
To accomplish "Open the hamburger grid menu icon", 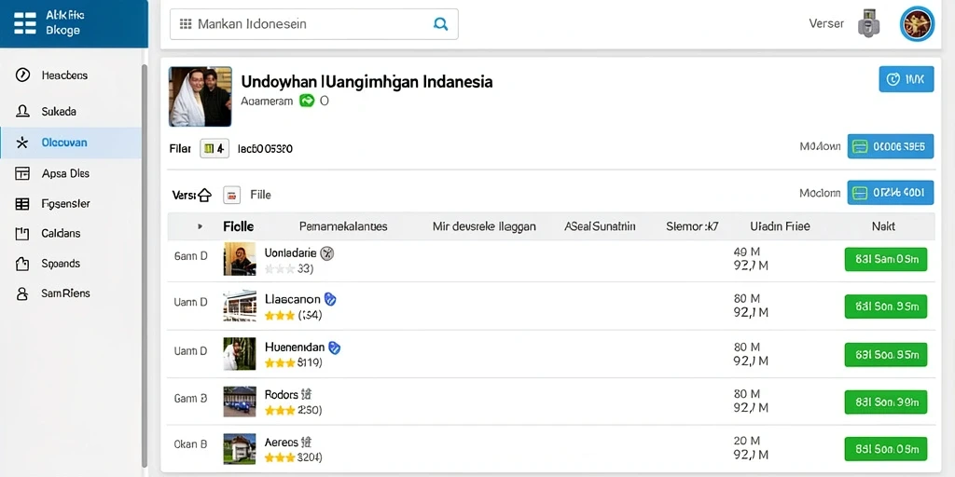I will [25, 23].
